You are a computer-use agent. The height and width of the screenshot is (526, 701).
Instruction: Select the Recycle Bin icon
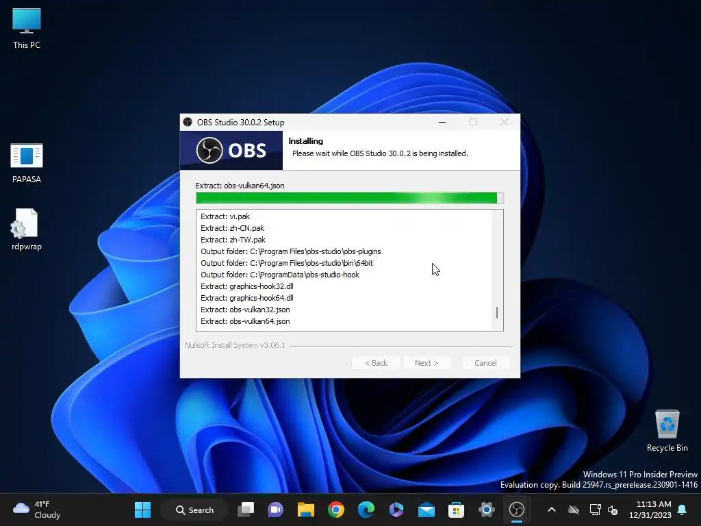click(x=667, y=431)
